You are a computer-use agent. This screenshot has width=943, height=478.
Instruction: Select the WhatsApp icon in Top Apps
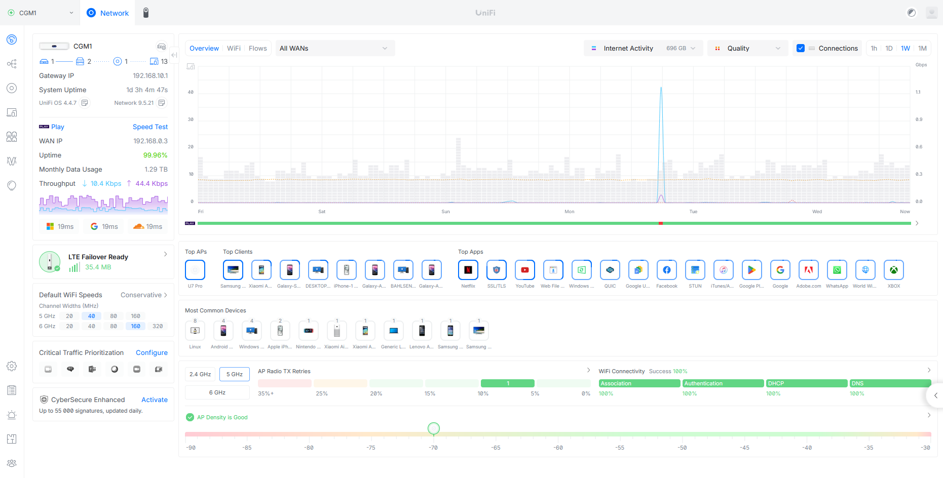click(837, 270)
